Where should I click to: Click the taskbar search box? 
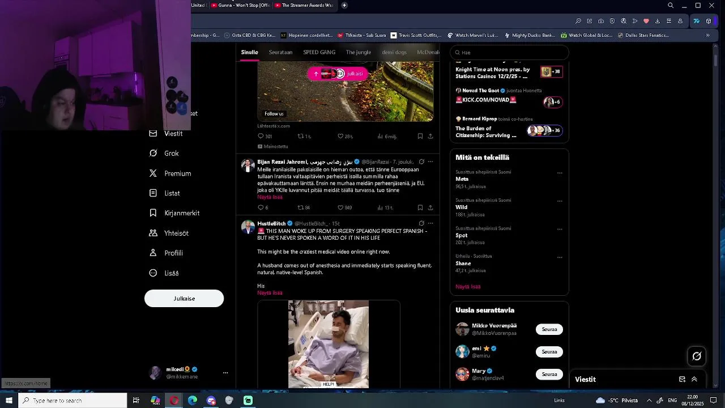pyautogui.click(x=72, y=401)
